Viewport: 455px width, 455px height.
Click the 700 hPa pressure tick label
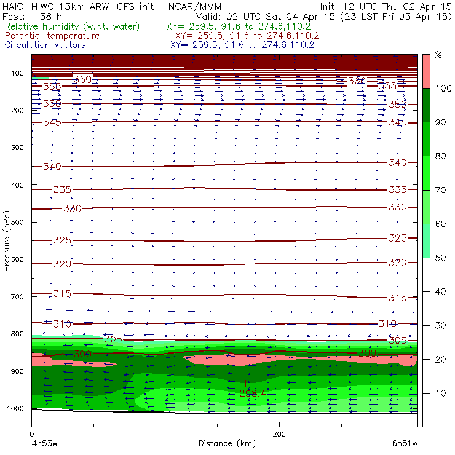tap(17, 296)
